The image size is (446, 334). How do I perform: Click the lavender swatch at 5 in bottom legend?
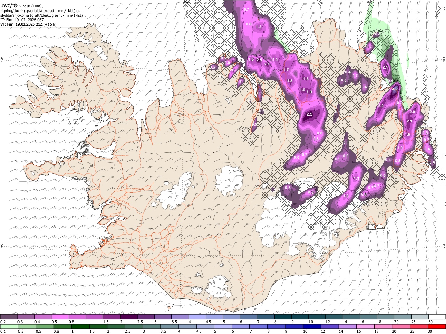223,326
